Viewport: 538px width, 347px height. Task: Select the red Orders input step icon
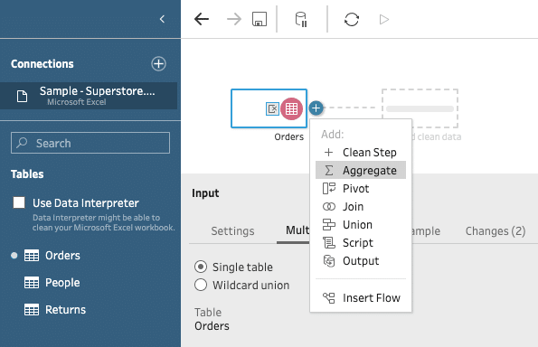pos(292,109)
